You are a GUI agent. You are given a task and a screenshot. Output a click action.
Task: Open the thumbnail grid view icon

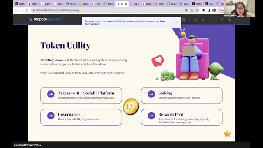[184, 19]
